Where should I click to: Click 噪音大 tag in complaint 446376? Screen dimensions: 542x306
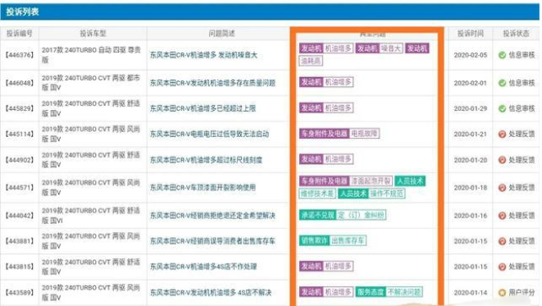click(x=390, y=48)
